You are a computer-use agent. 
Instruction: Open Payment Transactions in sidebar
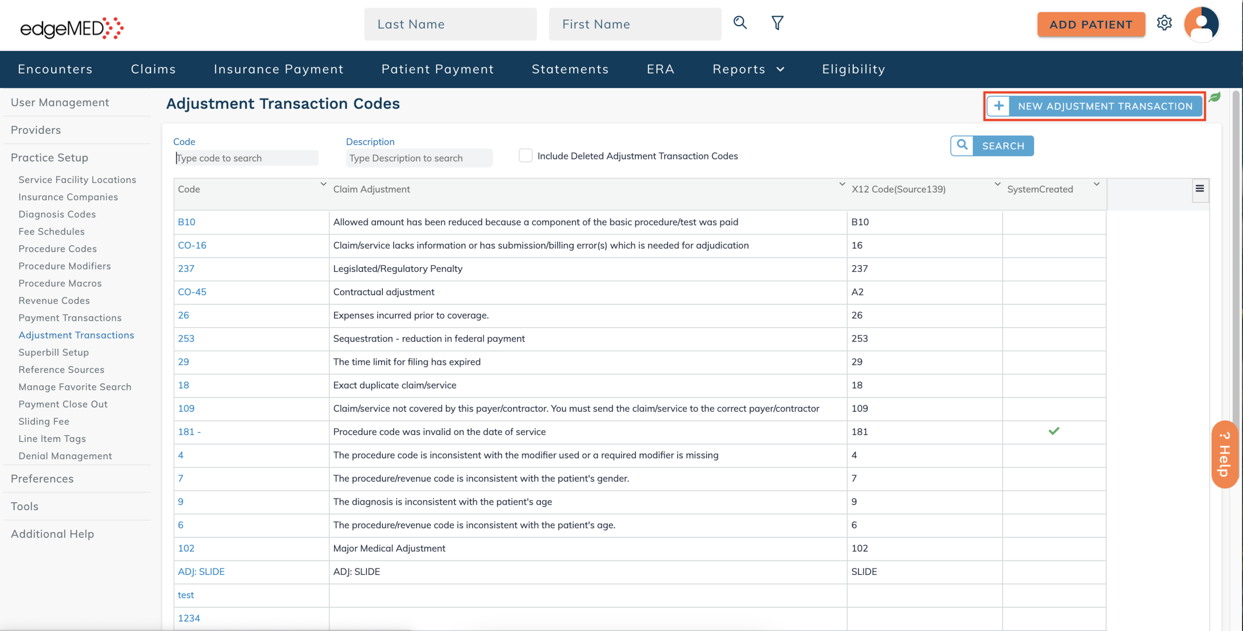(70, 318)
